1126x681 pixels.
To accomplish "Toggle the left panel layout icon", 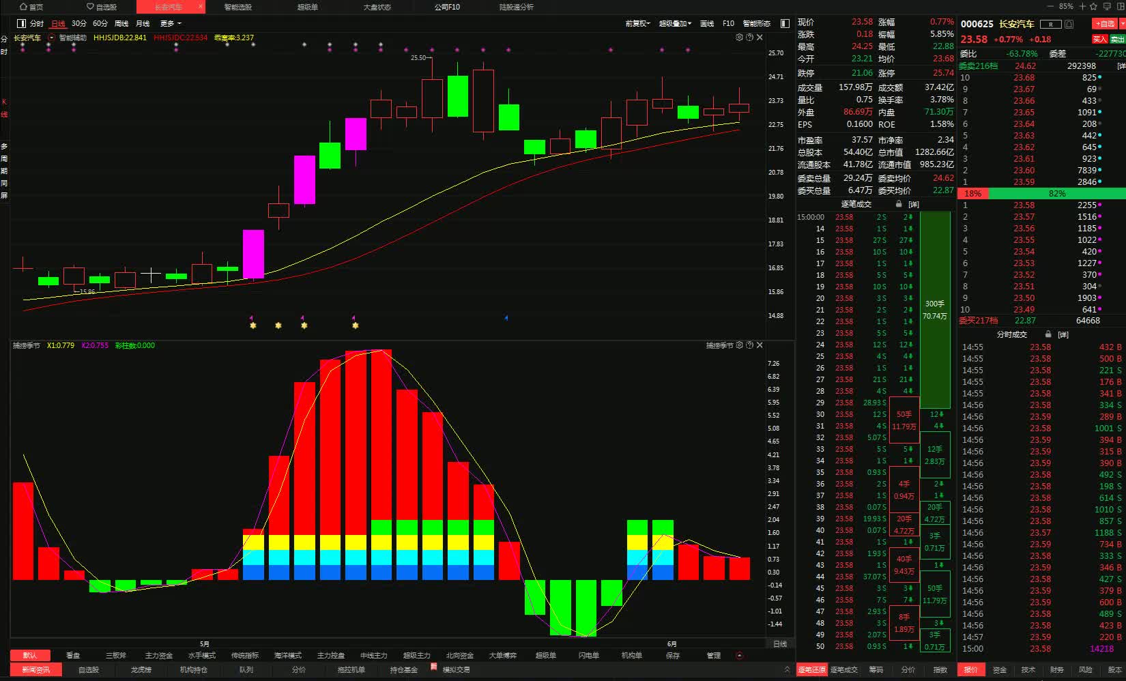I will click(21, 23).
